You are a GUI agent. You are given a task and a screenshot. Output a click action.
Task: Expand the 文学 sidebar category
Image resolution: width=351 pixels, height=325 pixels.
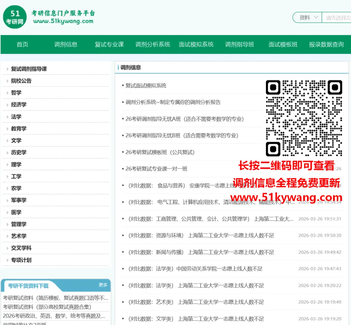[16, 141]
